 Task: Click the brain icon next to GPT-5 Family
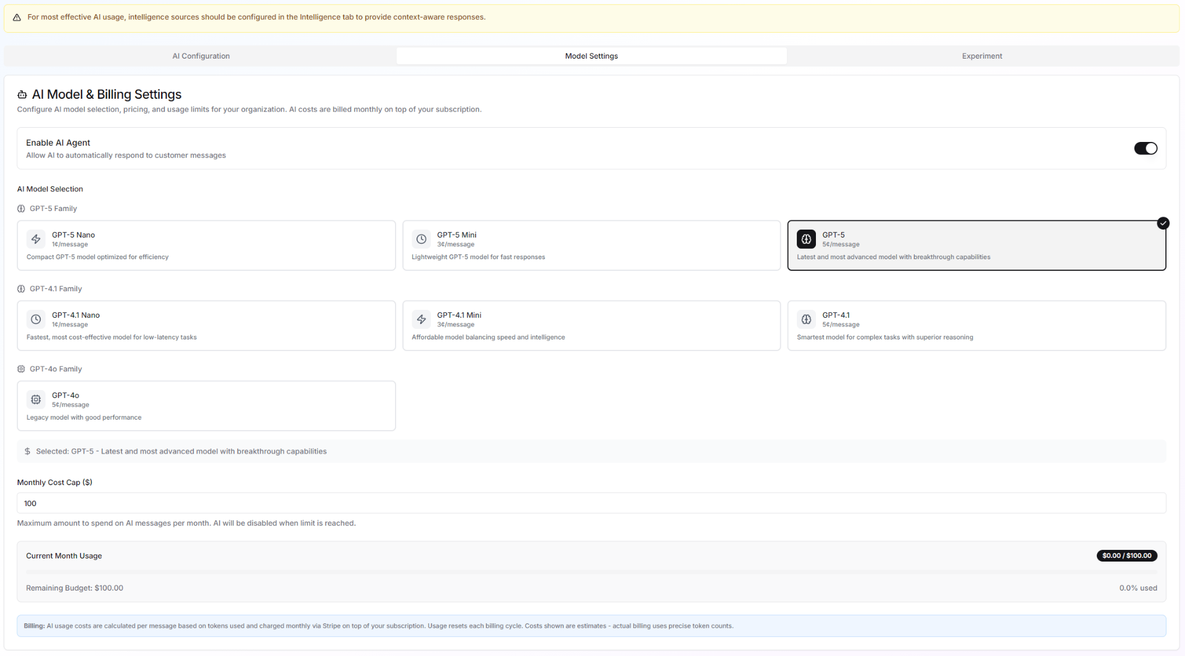click(x=21, y=209)
